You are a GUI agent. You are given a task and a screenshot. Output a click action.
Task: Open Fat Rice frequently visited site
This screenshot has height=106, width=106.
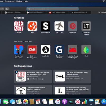(x=19, y=50)
